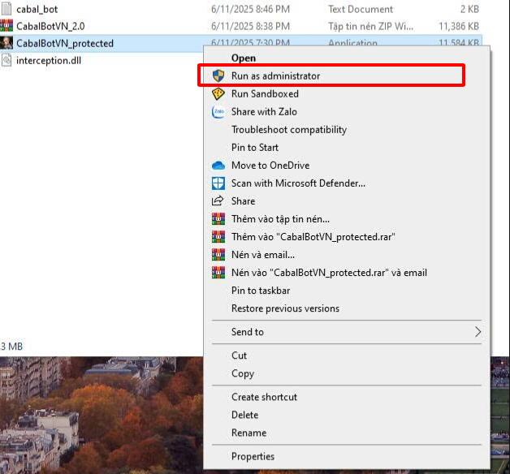This screenshot has width=510, height=474.
Task: Expand the Send to submenu arrow
Action: 478,332
